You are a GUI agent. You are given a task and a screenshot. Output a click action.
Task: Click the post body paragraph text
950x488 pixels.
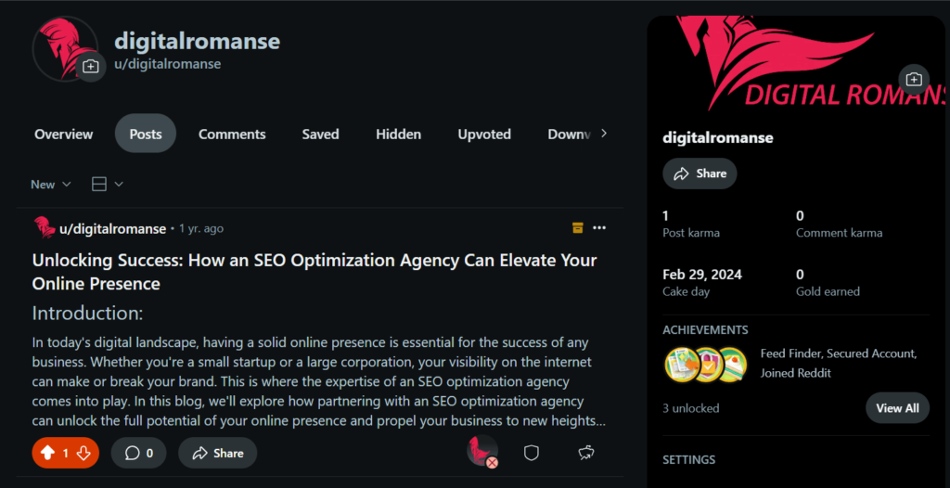click(x=319, y=382)
